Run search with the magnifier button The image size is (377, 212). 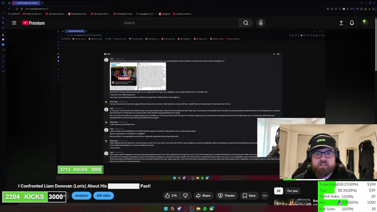pos(246,23)
